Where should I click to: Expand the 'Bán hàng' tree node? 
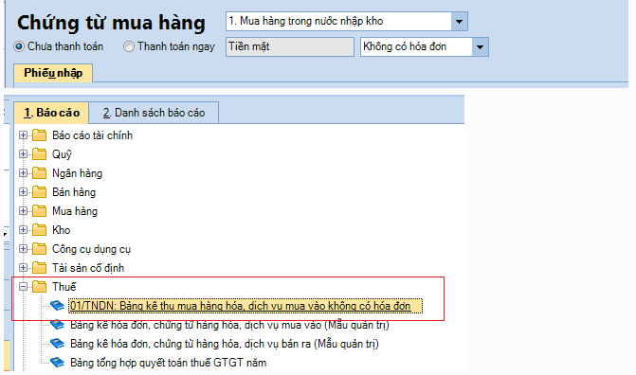pos(23,192)
